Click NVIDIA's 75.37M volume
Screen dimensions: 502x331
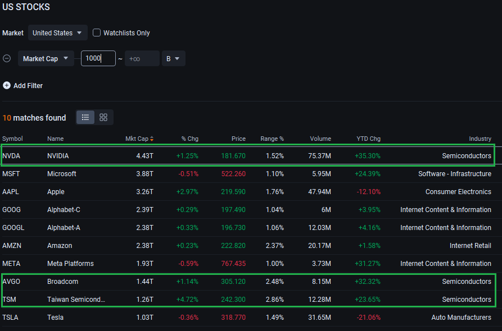(319, 156)
